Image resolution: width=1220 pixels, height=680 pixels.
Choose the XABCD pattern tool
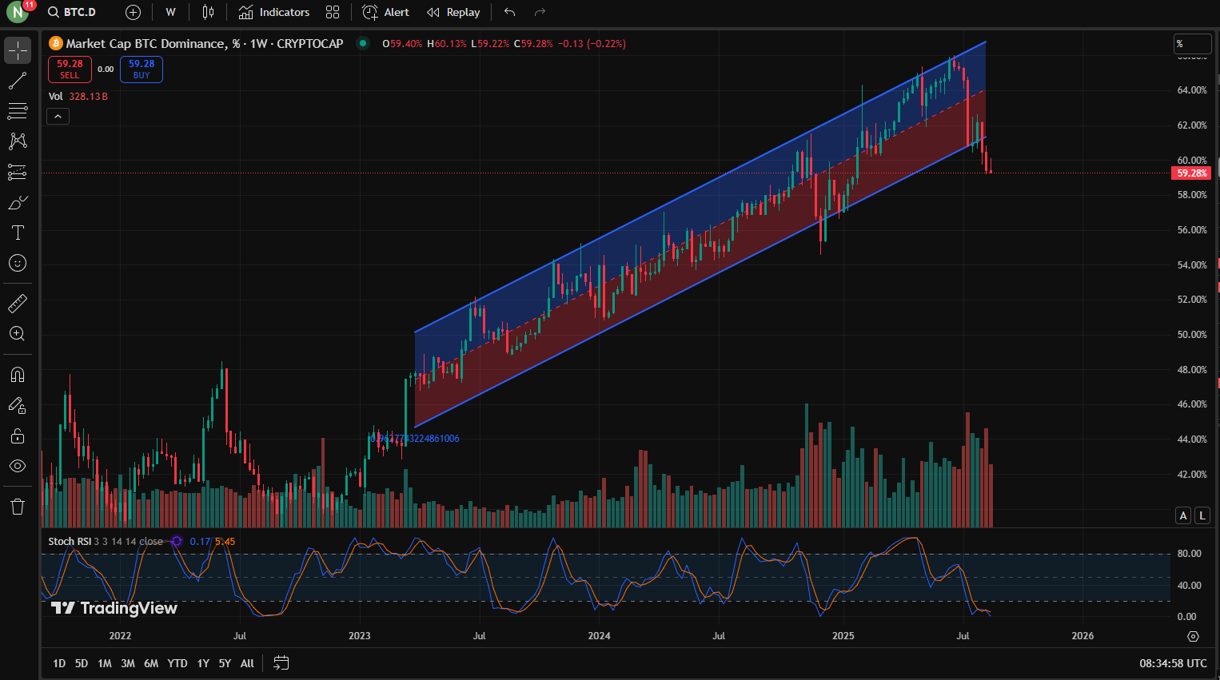tap(18, 141)
